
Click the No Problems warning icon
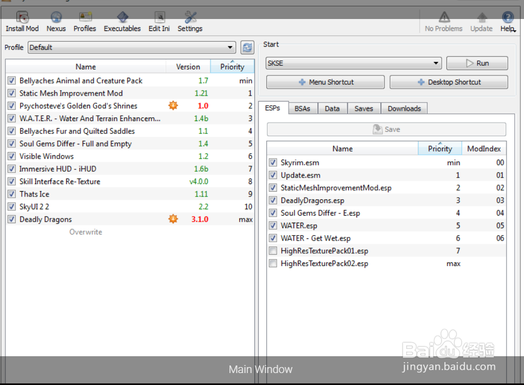tap(444, 18)
